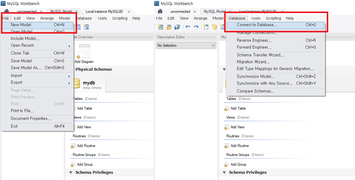Click Routine Groups heading in right window
The height and width of the screenshot is (180, 355).
click(x=238, y=155)
